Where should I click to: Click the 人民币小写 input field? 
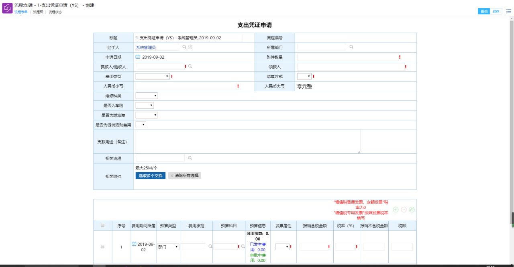[x=186, y=86]
